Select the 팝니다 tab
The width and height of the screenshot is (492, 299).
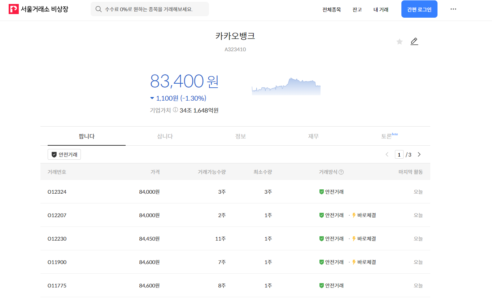(x=87, y=136)
